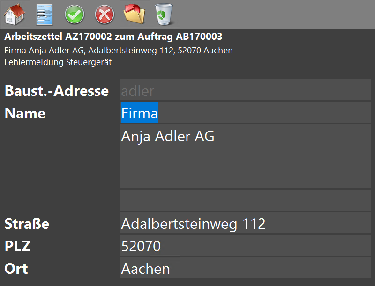Click the folder with red arrow icon
Screen dimensions: 375x286
pos(135,15)
